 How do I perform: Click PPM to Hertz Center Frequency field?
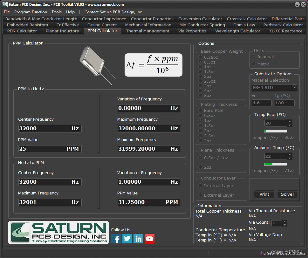(x=50, y=128)
